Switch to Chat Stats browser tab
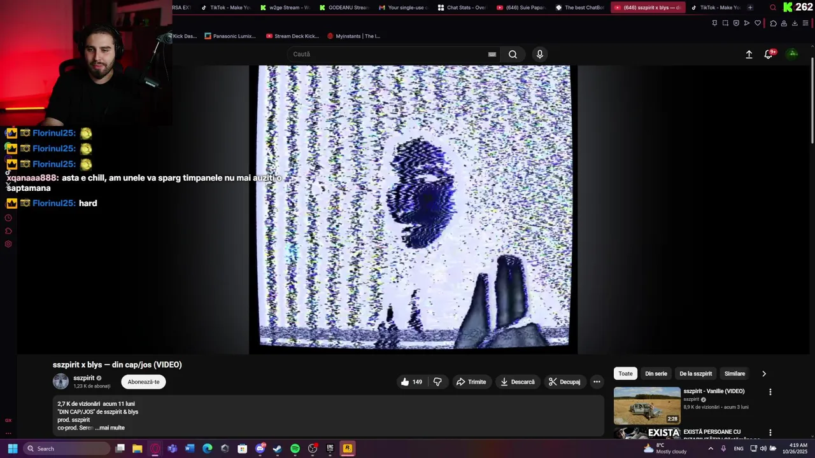This screenshot has width=815, height=458. (462, 8)
